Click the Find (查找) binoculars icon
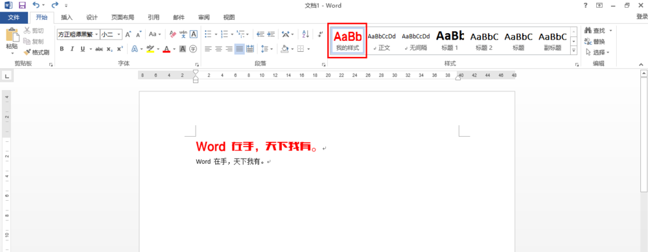 click(x=588, y=30)
